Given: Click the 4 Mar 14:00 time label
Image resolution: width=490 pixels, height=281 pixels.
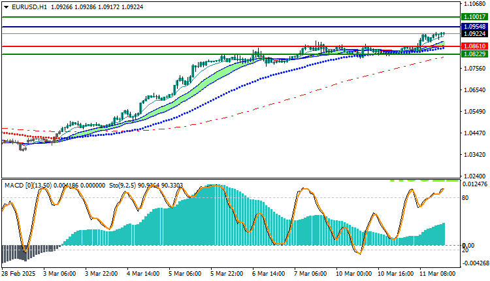Looking at the screenshot, I should coord(143,274).
